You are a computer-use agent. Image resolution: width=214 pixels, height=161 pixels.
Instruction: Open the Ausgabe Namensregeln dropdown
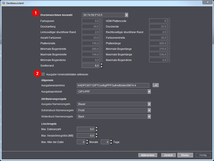tap(149, 104)
